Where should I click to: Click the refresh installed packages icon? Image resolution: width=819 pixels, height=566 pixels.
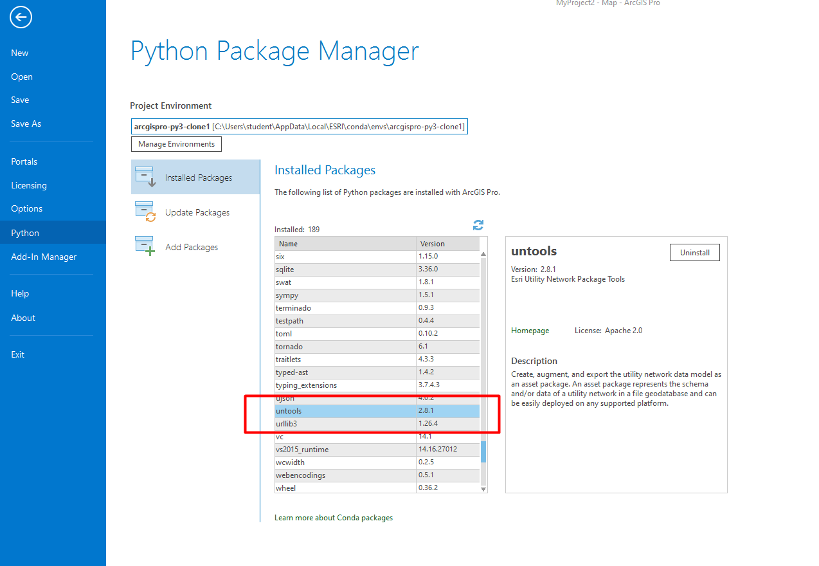coord(478,225)
